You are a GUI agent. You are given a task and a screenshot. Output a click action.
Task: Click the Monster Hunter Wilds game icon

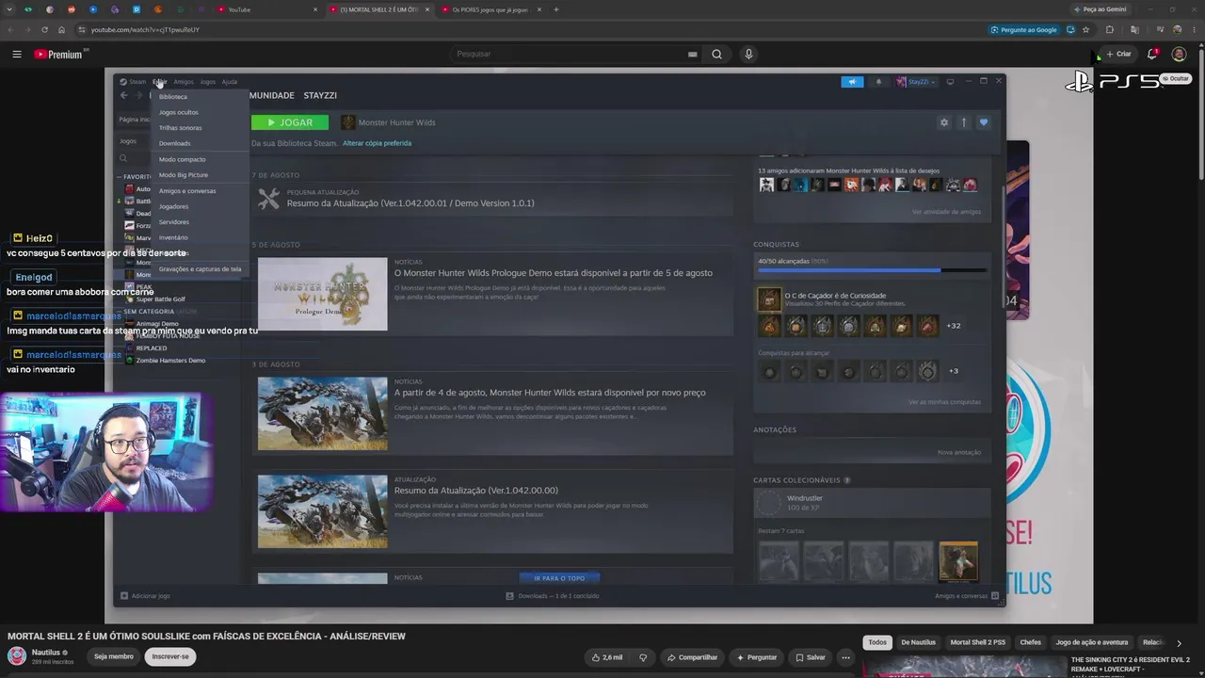[348, 122]
